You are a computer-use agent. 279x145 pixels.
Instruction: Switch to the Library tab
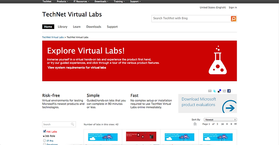point(62,27)
